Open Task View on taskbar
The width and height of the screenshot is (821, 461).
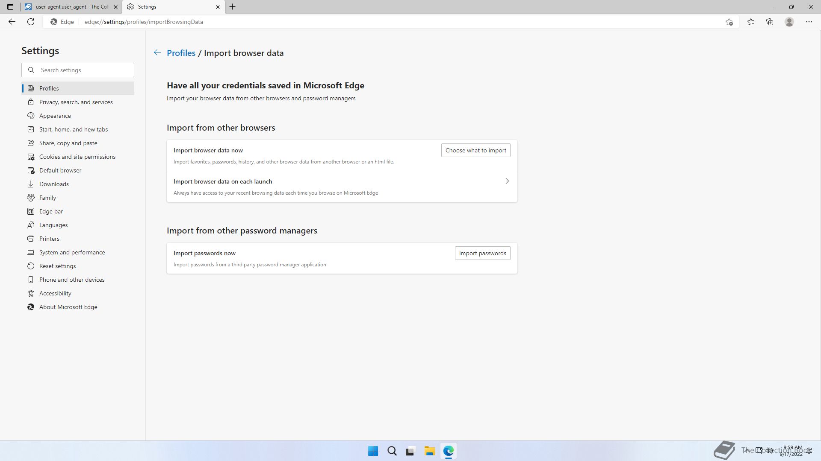[410, 451]
